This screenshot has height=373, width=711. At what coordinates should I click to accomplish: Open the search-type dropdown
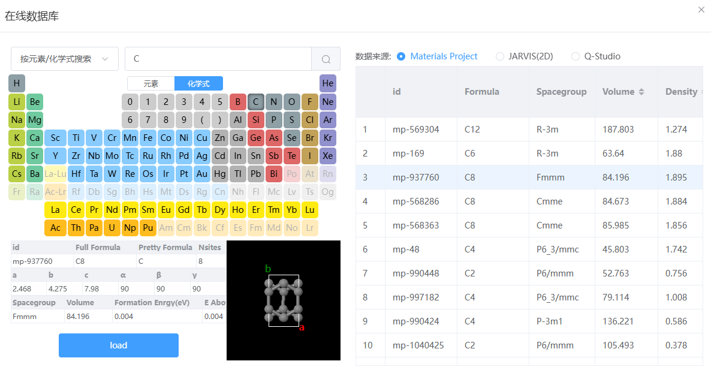coord(64,59)
